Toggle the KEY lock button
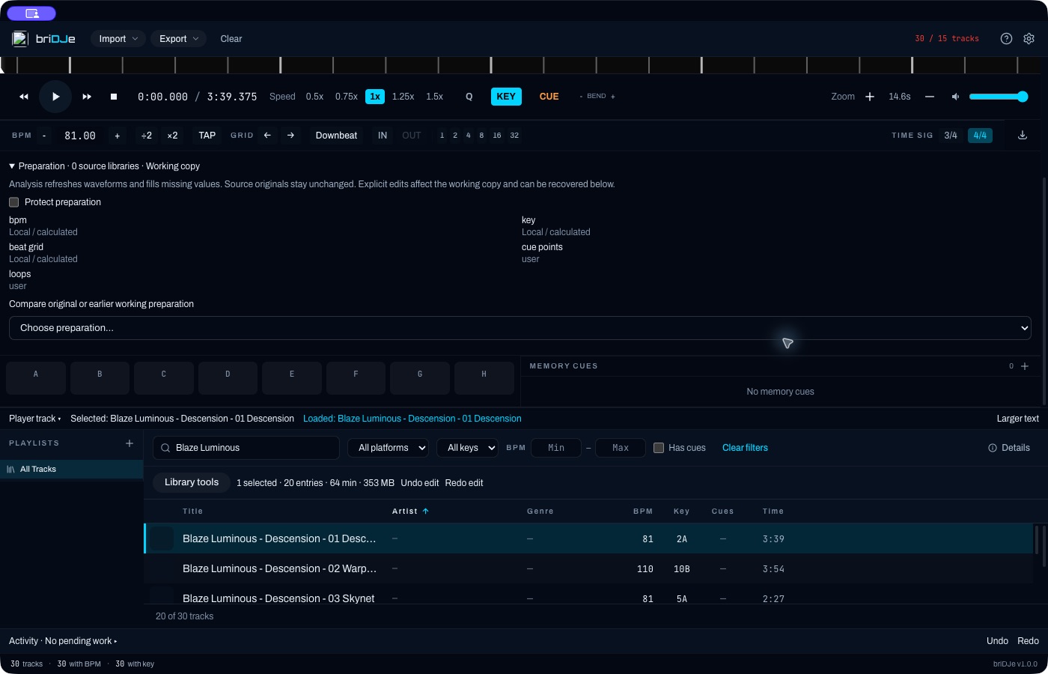 click(506, 97)
